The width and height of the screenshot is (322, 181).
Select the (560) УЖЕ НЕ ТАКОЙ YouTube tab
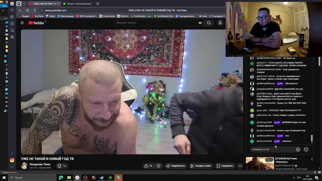(45, 4)
